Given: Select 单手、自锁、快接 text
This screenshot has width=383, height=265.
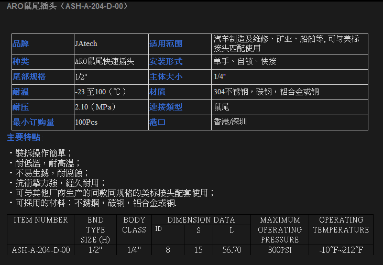Looking at the screenshot, I should (x=245, y=61).
